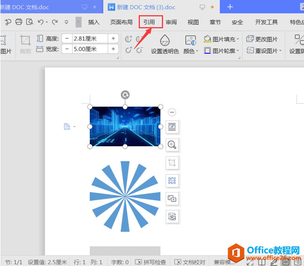Increase picture brightness icon
Screen dimensions: 304x266
point(128,50)
